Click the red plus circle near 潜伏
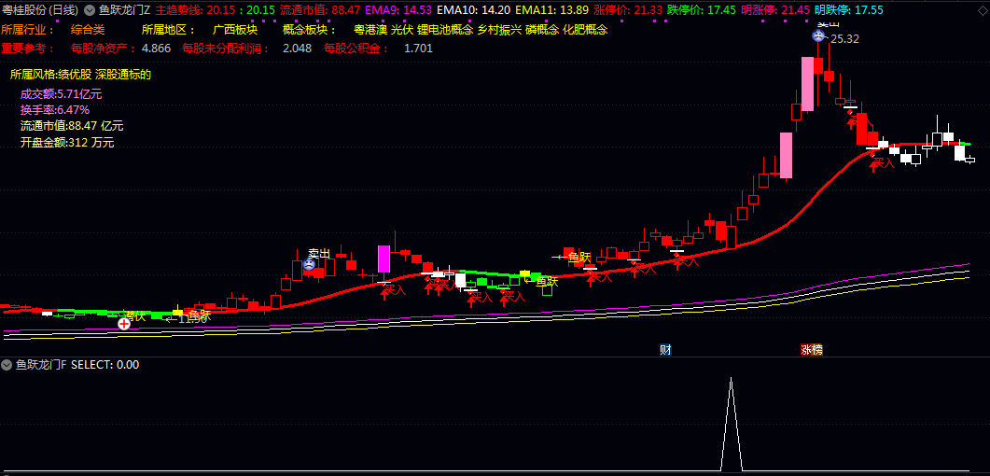990x476 pixels. tap(124, 324)
